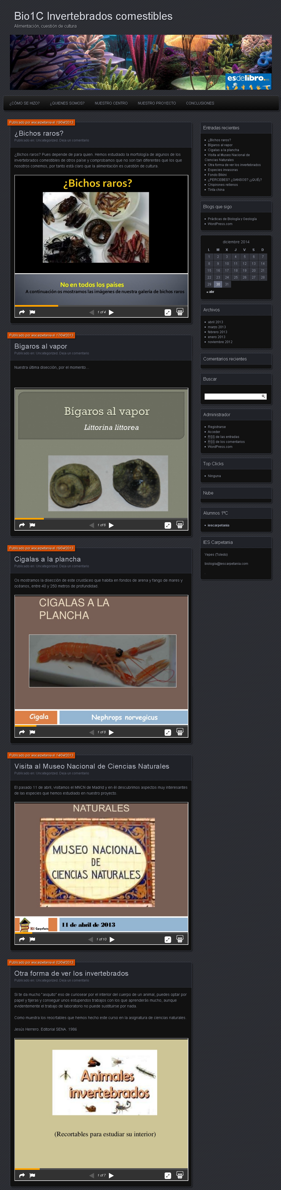
Task: Open the abril 2013 archive link
Action: tap(215, 322)
